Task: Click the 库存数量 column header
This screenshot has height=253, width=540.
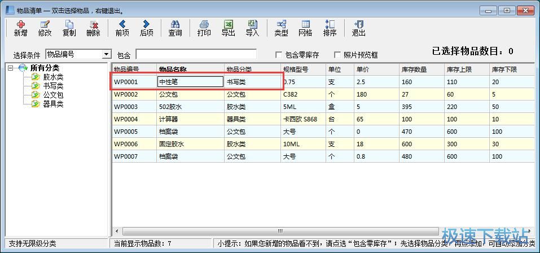Action: 422,69
